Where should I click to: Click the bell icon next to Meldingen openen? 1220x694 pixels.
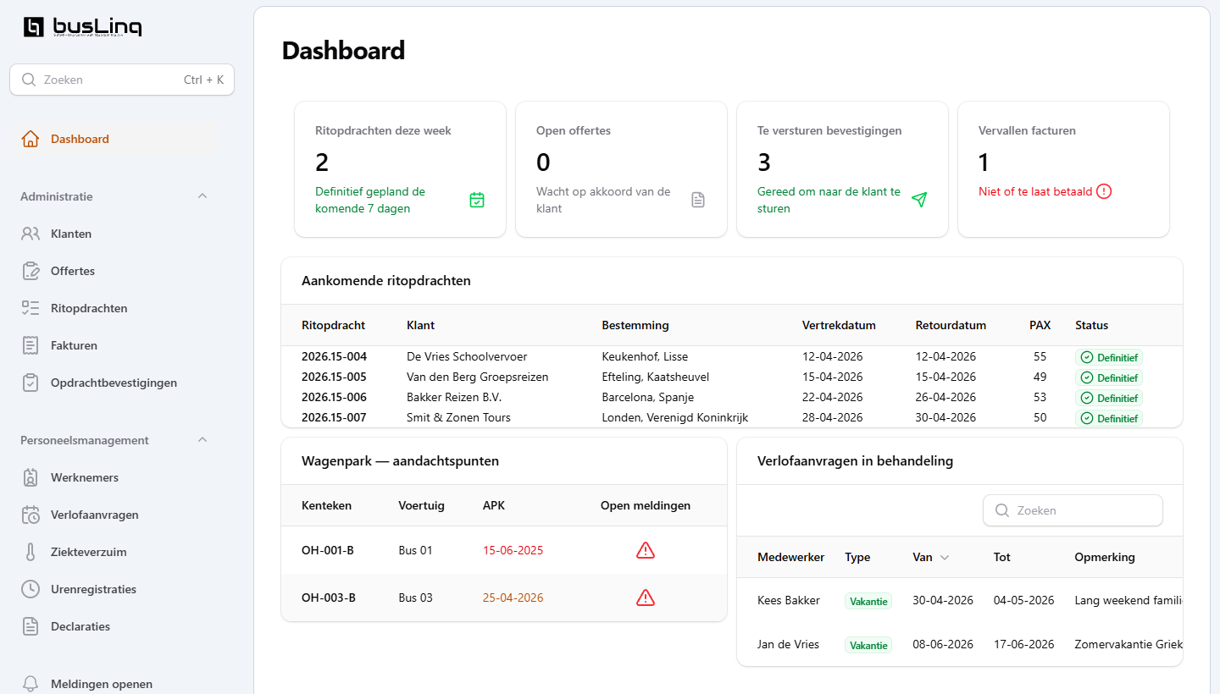point(30,683)
